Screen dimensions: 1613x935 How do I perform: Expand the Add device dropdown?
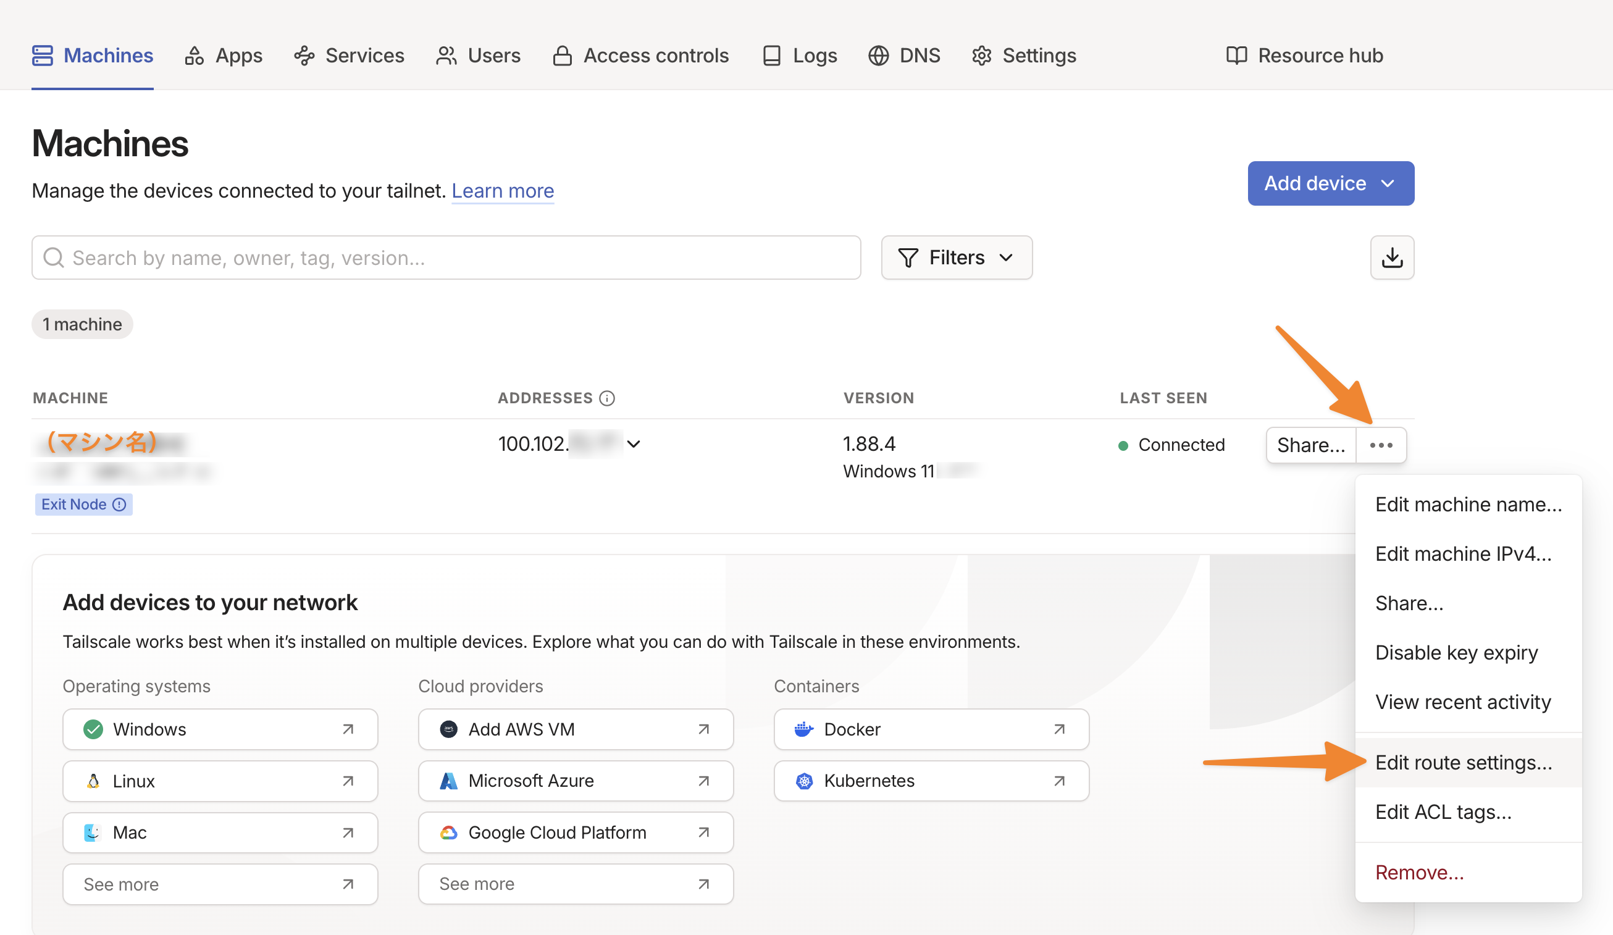point(1330,183)
